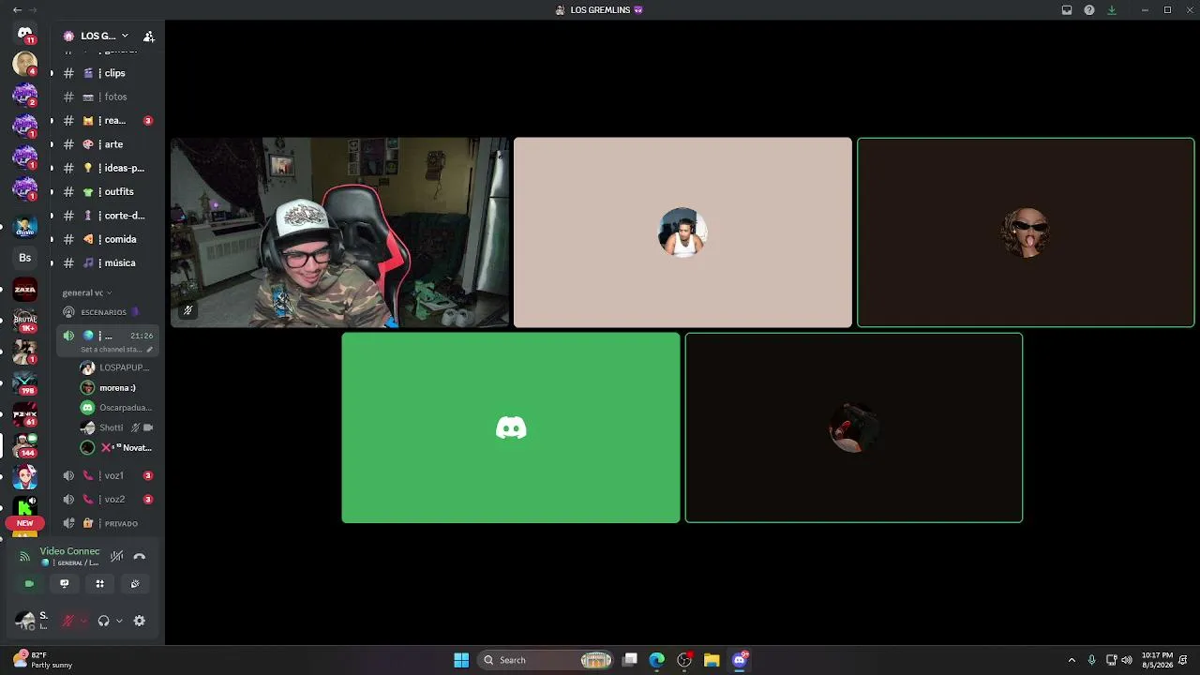Viewport: 1200px width, 675px height.
Task: Open the server with 61 badge
Action: 25,414
